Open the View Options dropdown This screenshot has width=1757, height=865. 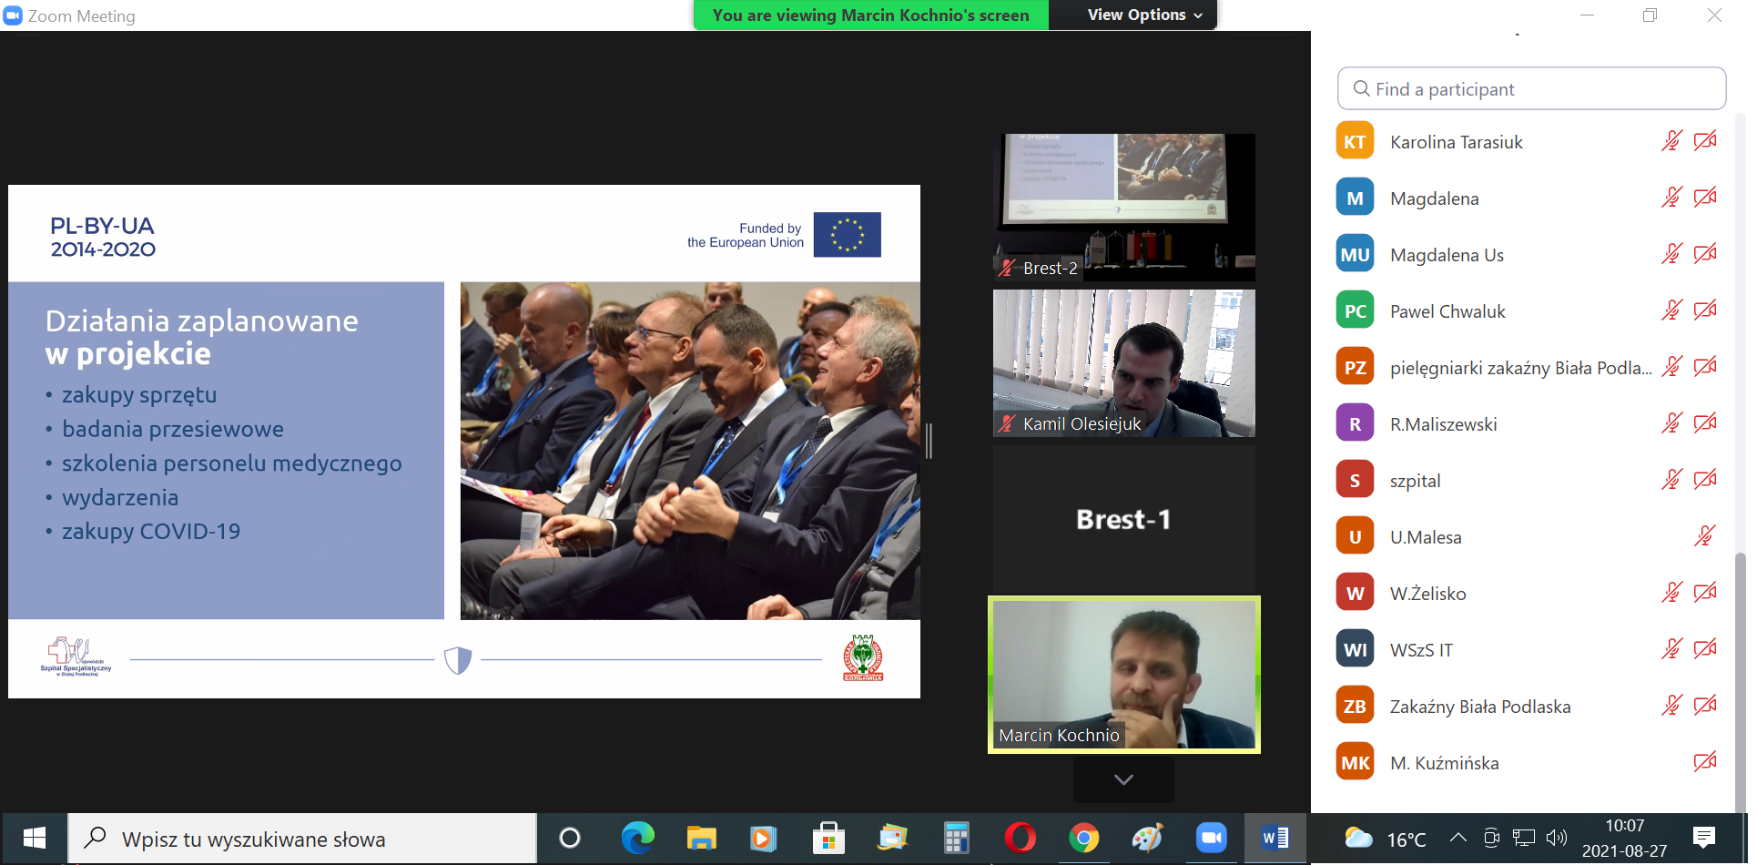1144,15
